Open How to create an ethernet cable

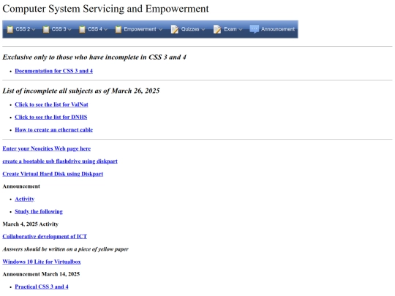pyautogui.click(x=53, y=129)
